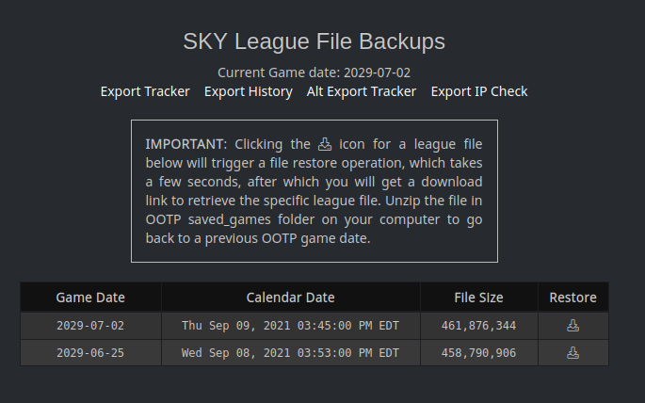
Task: Open the Export History link
Action: coord(249,91)
